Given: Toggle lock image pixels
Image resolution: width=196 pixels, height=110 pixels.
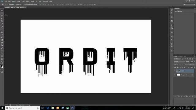Looking at the screenshot, I should (x=180, y=68).
